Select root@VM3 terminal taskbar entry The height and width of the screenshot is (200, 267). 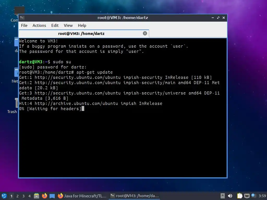(x=135, y=196)
